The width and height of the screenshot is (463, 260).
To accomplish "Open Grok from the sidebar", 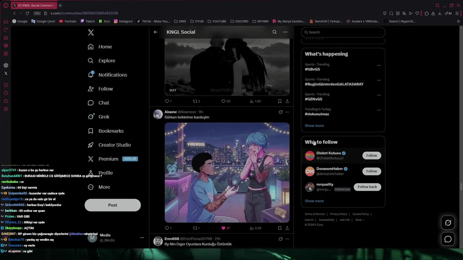I will pos(99,117).
